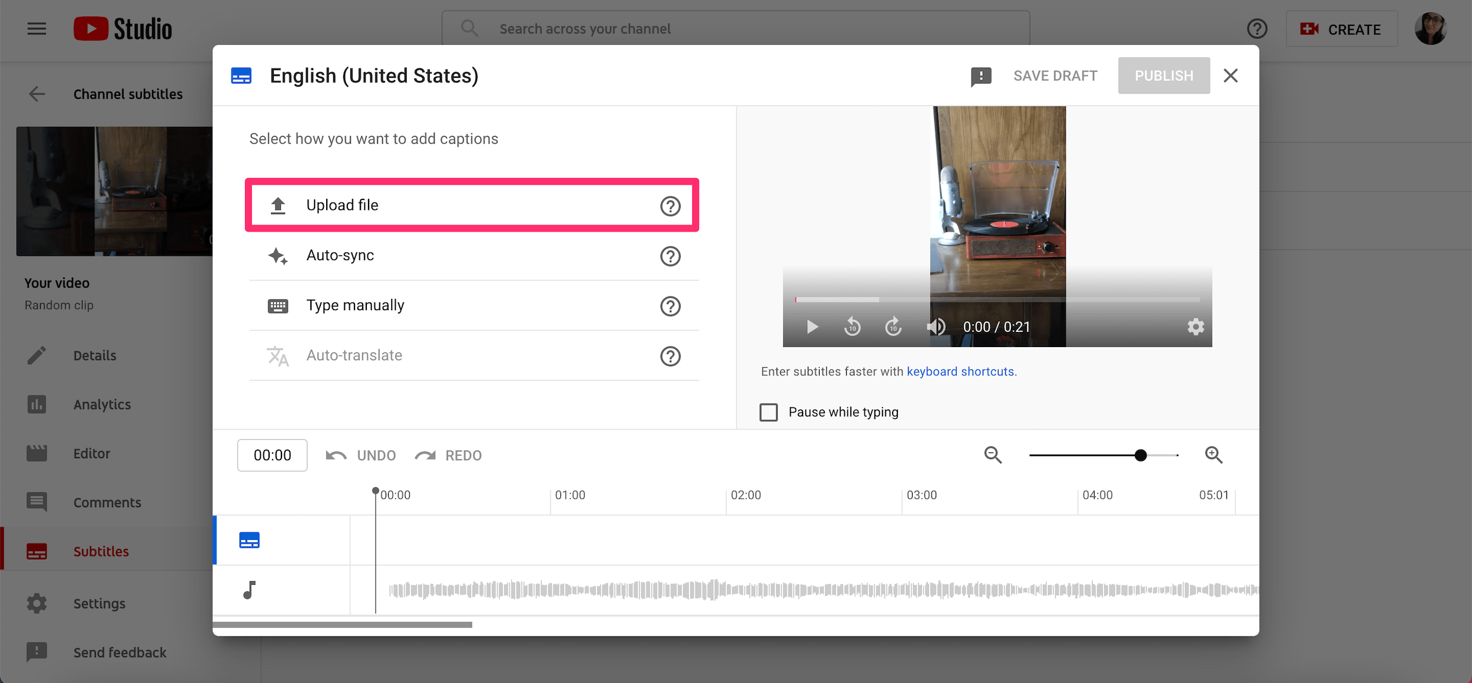
Task: Click the horizontal timeline scrollbar
Action: coord(342,625)
